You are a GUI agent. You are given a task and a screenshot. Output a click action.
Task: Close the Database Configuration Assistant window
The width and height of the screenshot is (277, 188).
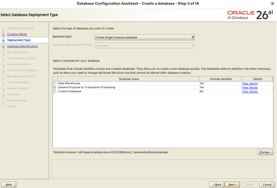(272, 3)
